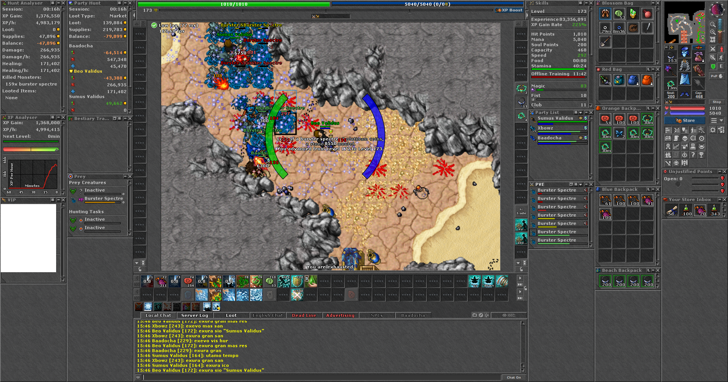Screen dimensions: 728x382
Task: Click the store inbox item showing 343
Action: (714, 210)
